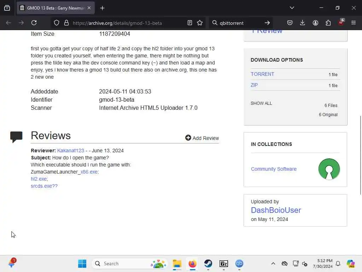Screen dimensions: 362x272
Task: Download the ZIP option
Action: [254, 85]
